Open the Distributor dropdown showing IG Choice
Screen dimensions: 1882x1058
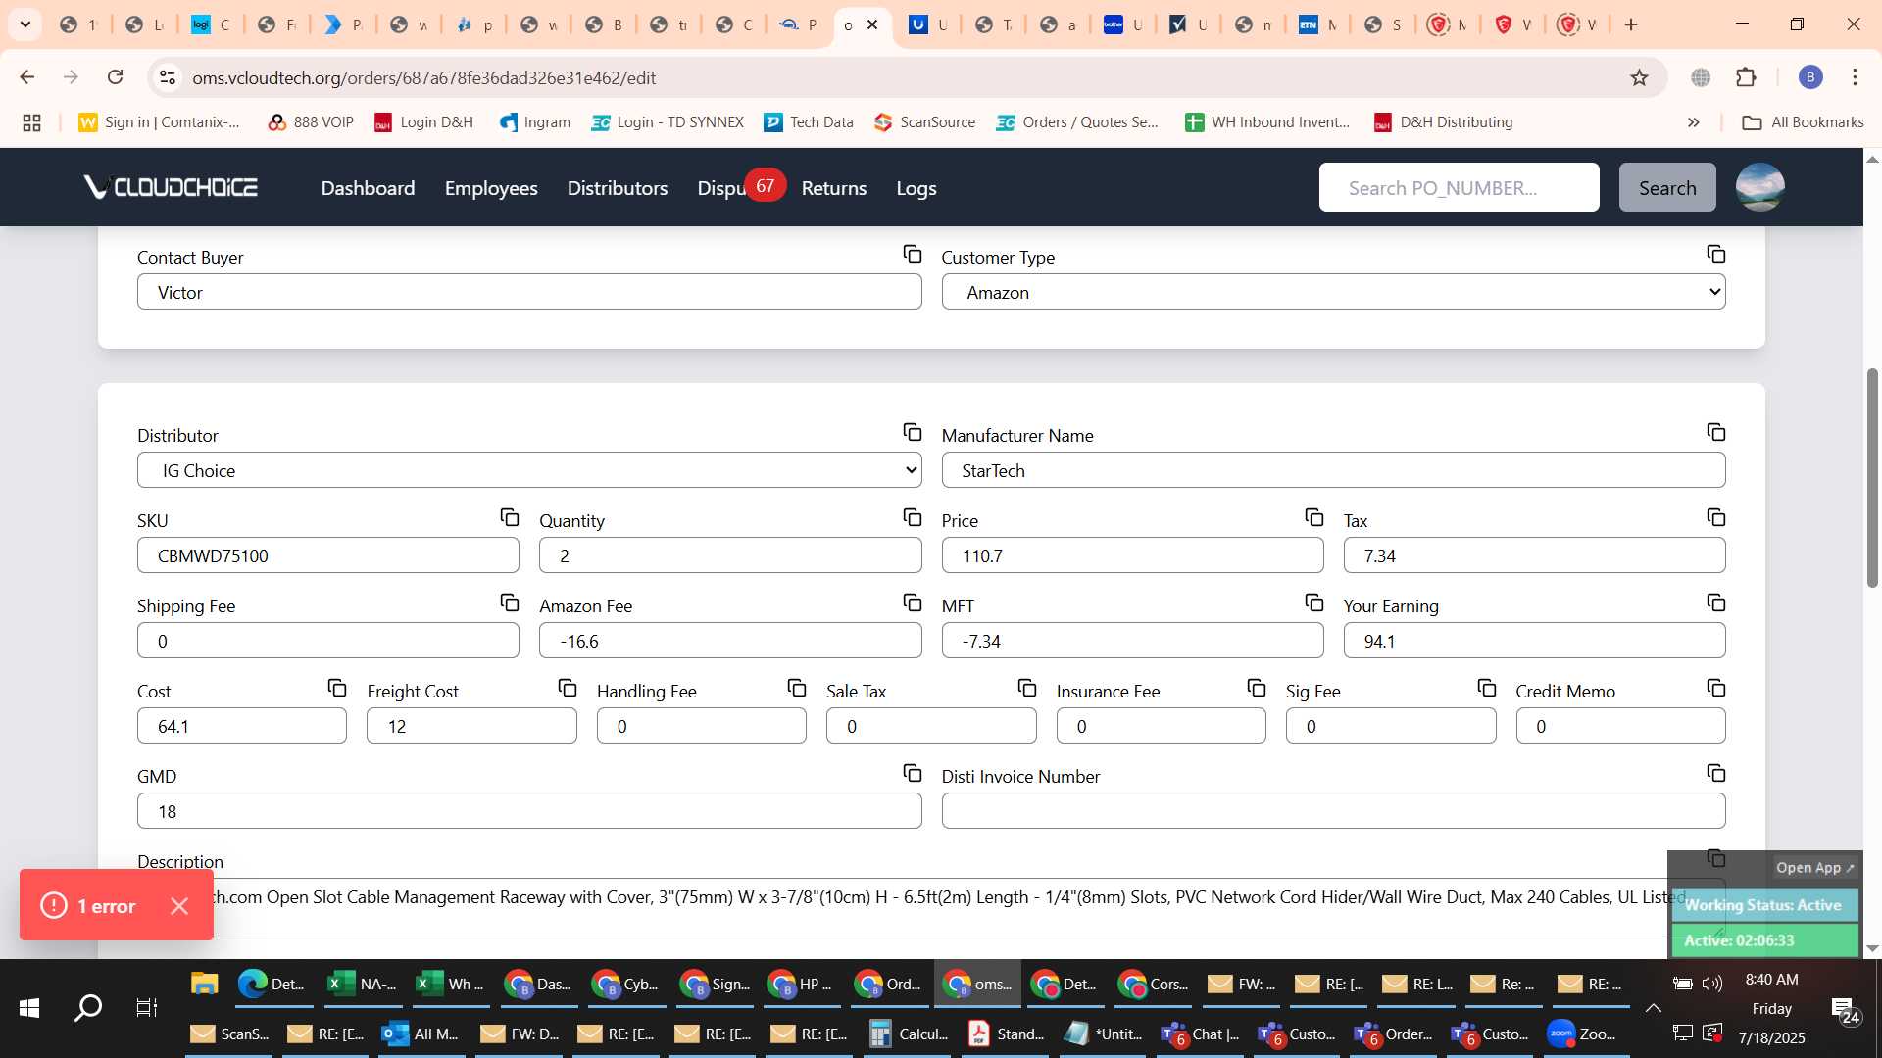point(529,470)
